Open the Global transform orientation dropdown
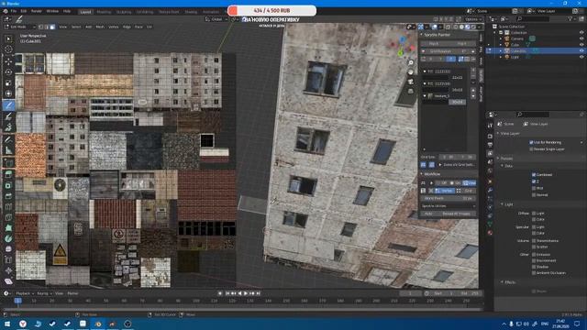This screenshot has width=587, height=330. 216,19
